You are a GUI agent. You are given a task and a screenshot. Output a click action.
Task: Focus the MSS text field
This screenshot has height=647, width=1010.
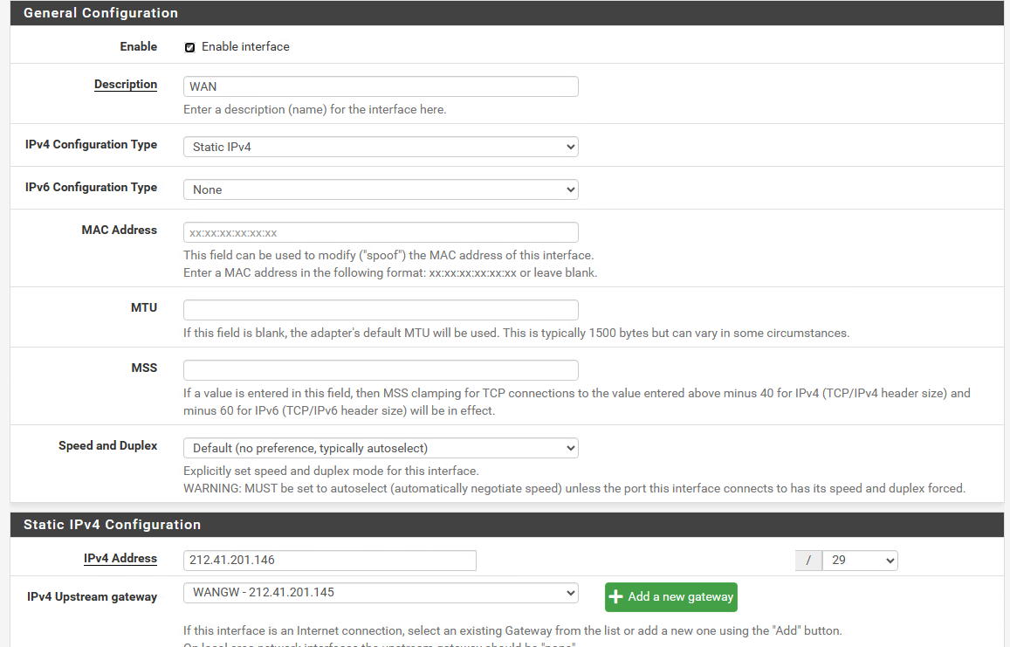coord(381,370)
